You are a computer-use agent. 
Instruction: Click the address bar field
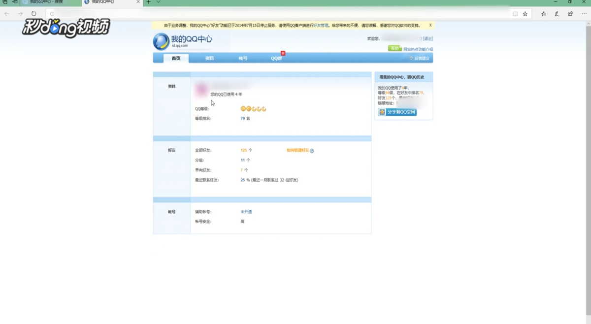(278, 14)
